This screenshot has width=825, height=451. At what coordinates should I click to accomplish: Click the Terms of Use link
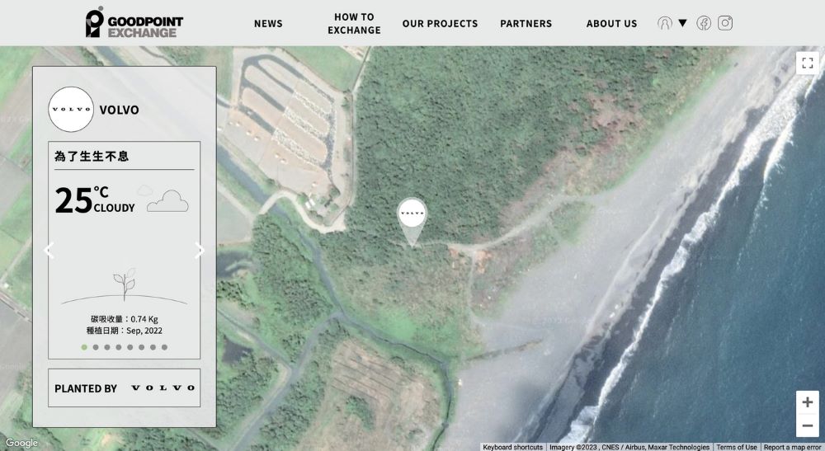pyautogui.click(x=736, y=447)
